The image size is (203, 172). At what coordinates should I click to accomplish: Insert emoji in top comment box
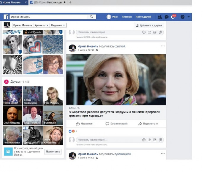144,32
